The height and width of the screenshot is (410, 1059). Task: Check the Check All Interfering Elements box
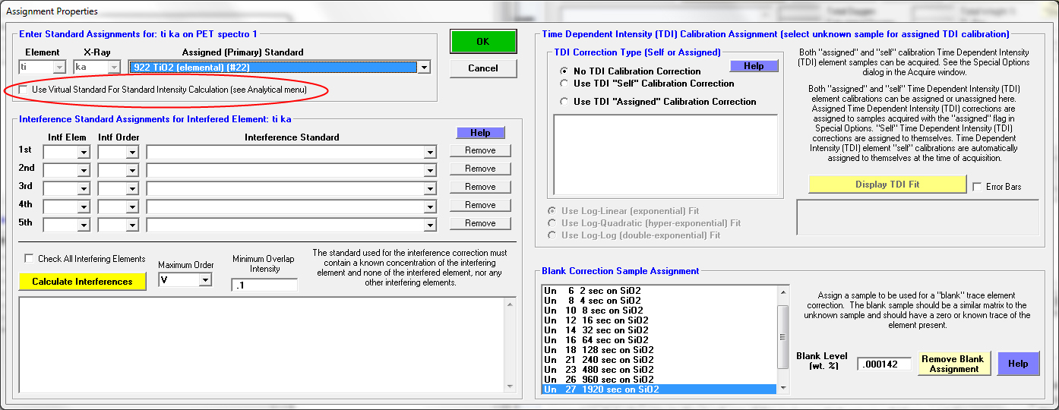tap(30, 259)
